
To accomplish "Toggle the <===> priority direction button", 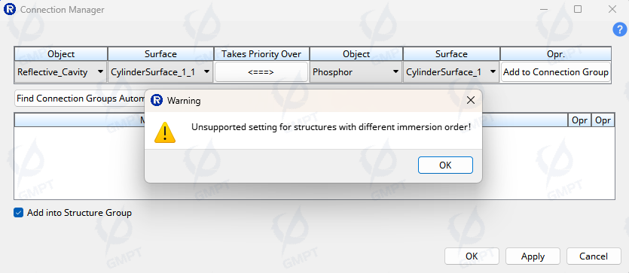I will (x=261, y=72).
